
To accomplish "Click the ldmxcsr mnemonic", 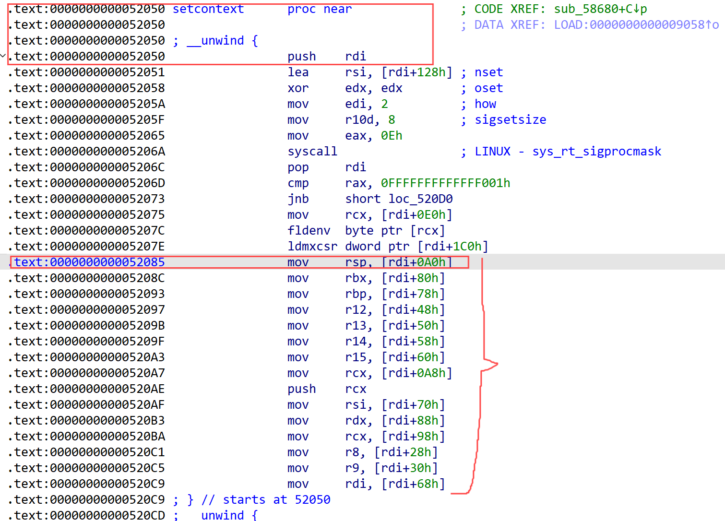I will [312, 247].
